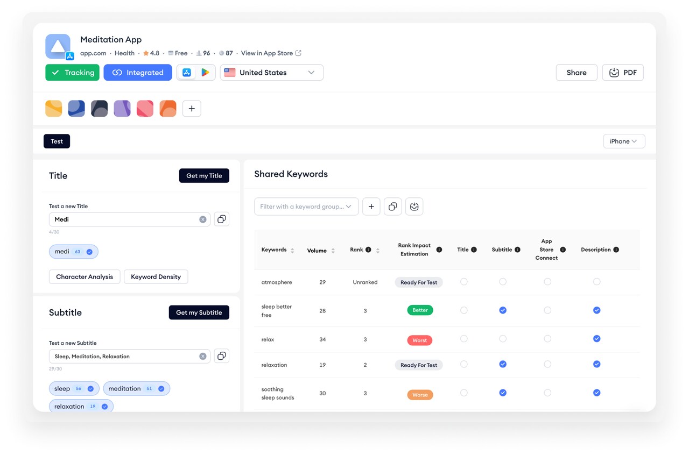
Task: Click the Share button
Action: [576, 73]
